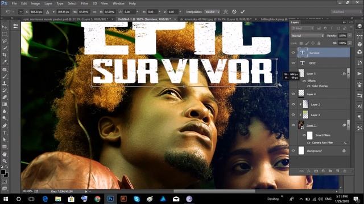Open the workspace switcher dropdown
Image resolution: width=364 pixels, height=204 pixels.
click(346, 11)
